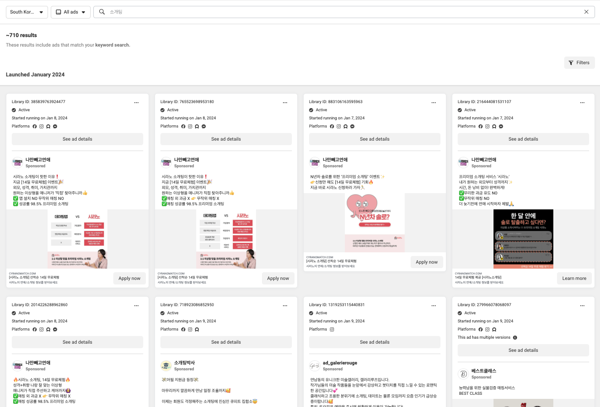Open more options for ad 718923086852950
Screen dimensions: 600x407
coord(285,306)
